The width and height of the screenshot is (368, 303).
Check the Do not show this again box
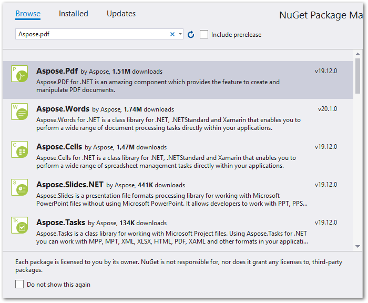point(19,284)
